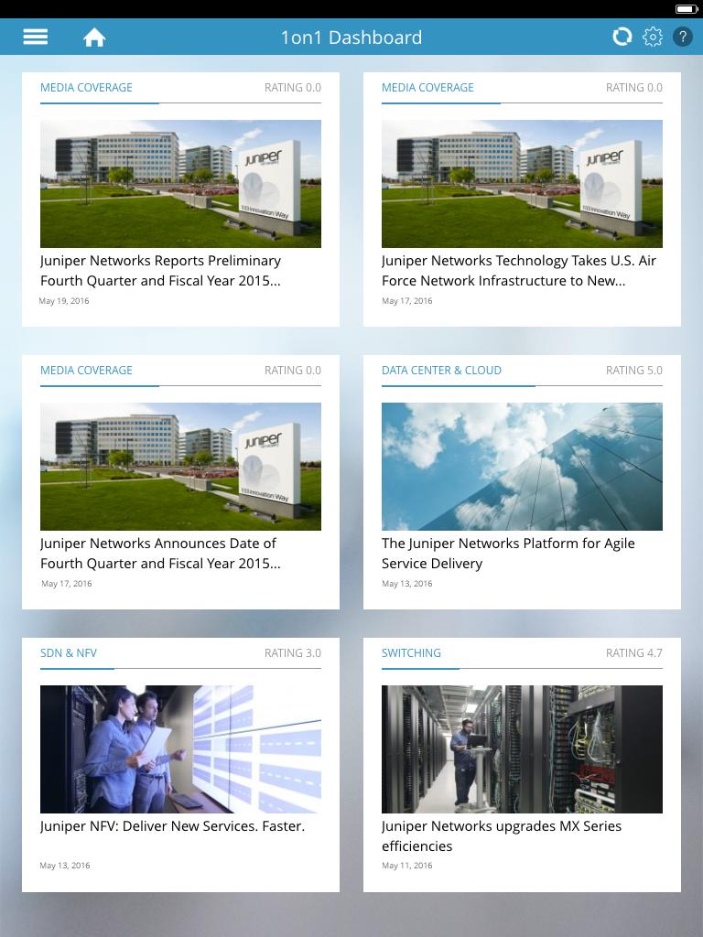
Task: Go to home screen icon
Action: click(94, 37)
